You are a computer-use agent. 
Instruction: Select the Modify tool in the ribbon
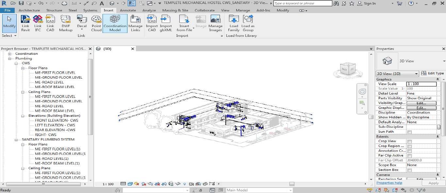coord(9,23)
